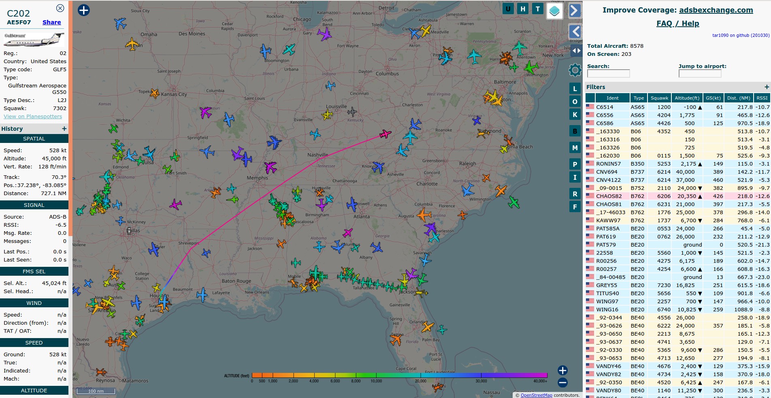Zoom out the map
Image resolution: width=771 pixels, height=398 pixels.
[x=562, y=382]
